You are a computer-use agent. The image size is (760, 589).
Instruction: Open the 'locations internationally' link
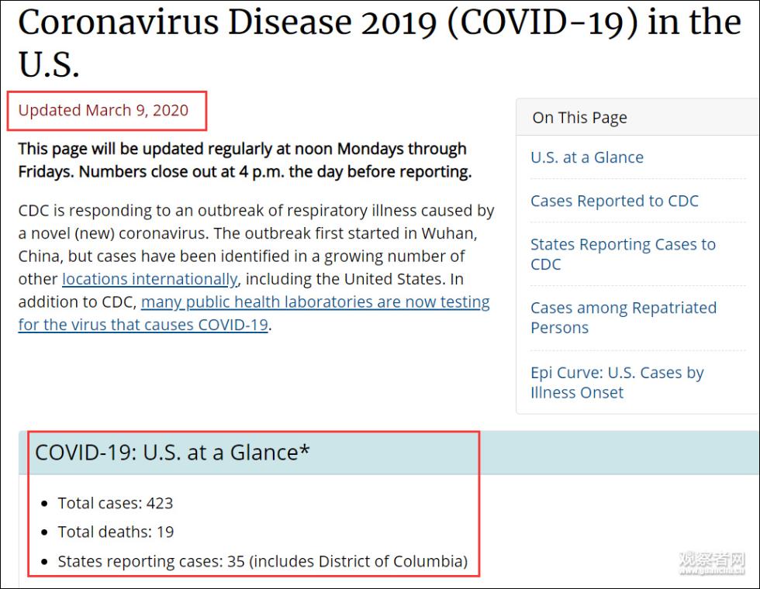tap(150, 279)
